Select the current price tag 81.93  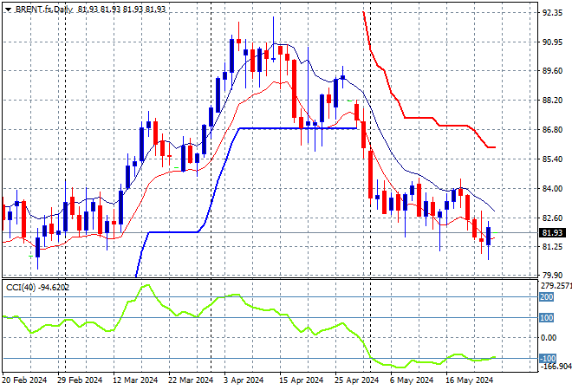552,232
